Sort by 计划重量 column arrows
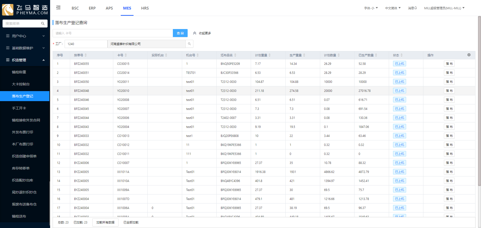The image size is (481, 228). (x=270, y=55)
